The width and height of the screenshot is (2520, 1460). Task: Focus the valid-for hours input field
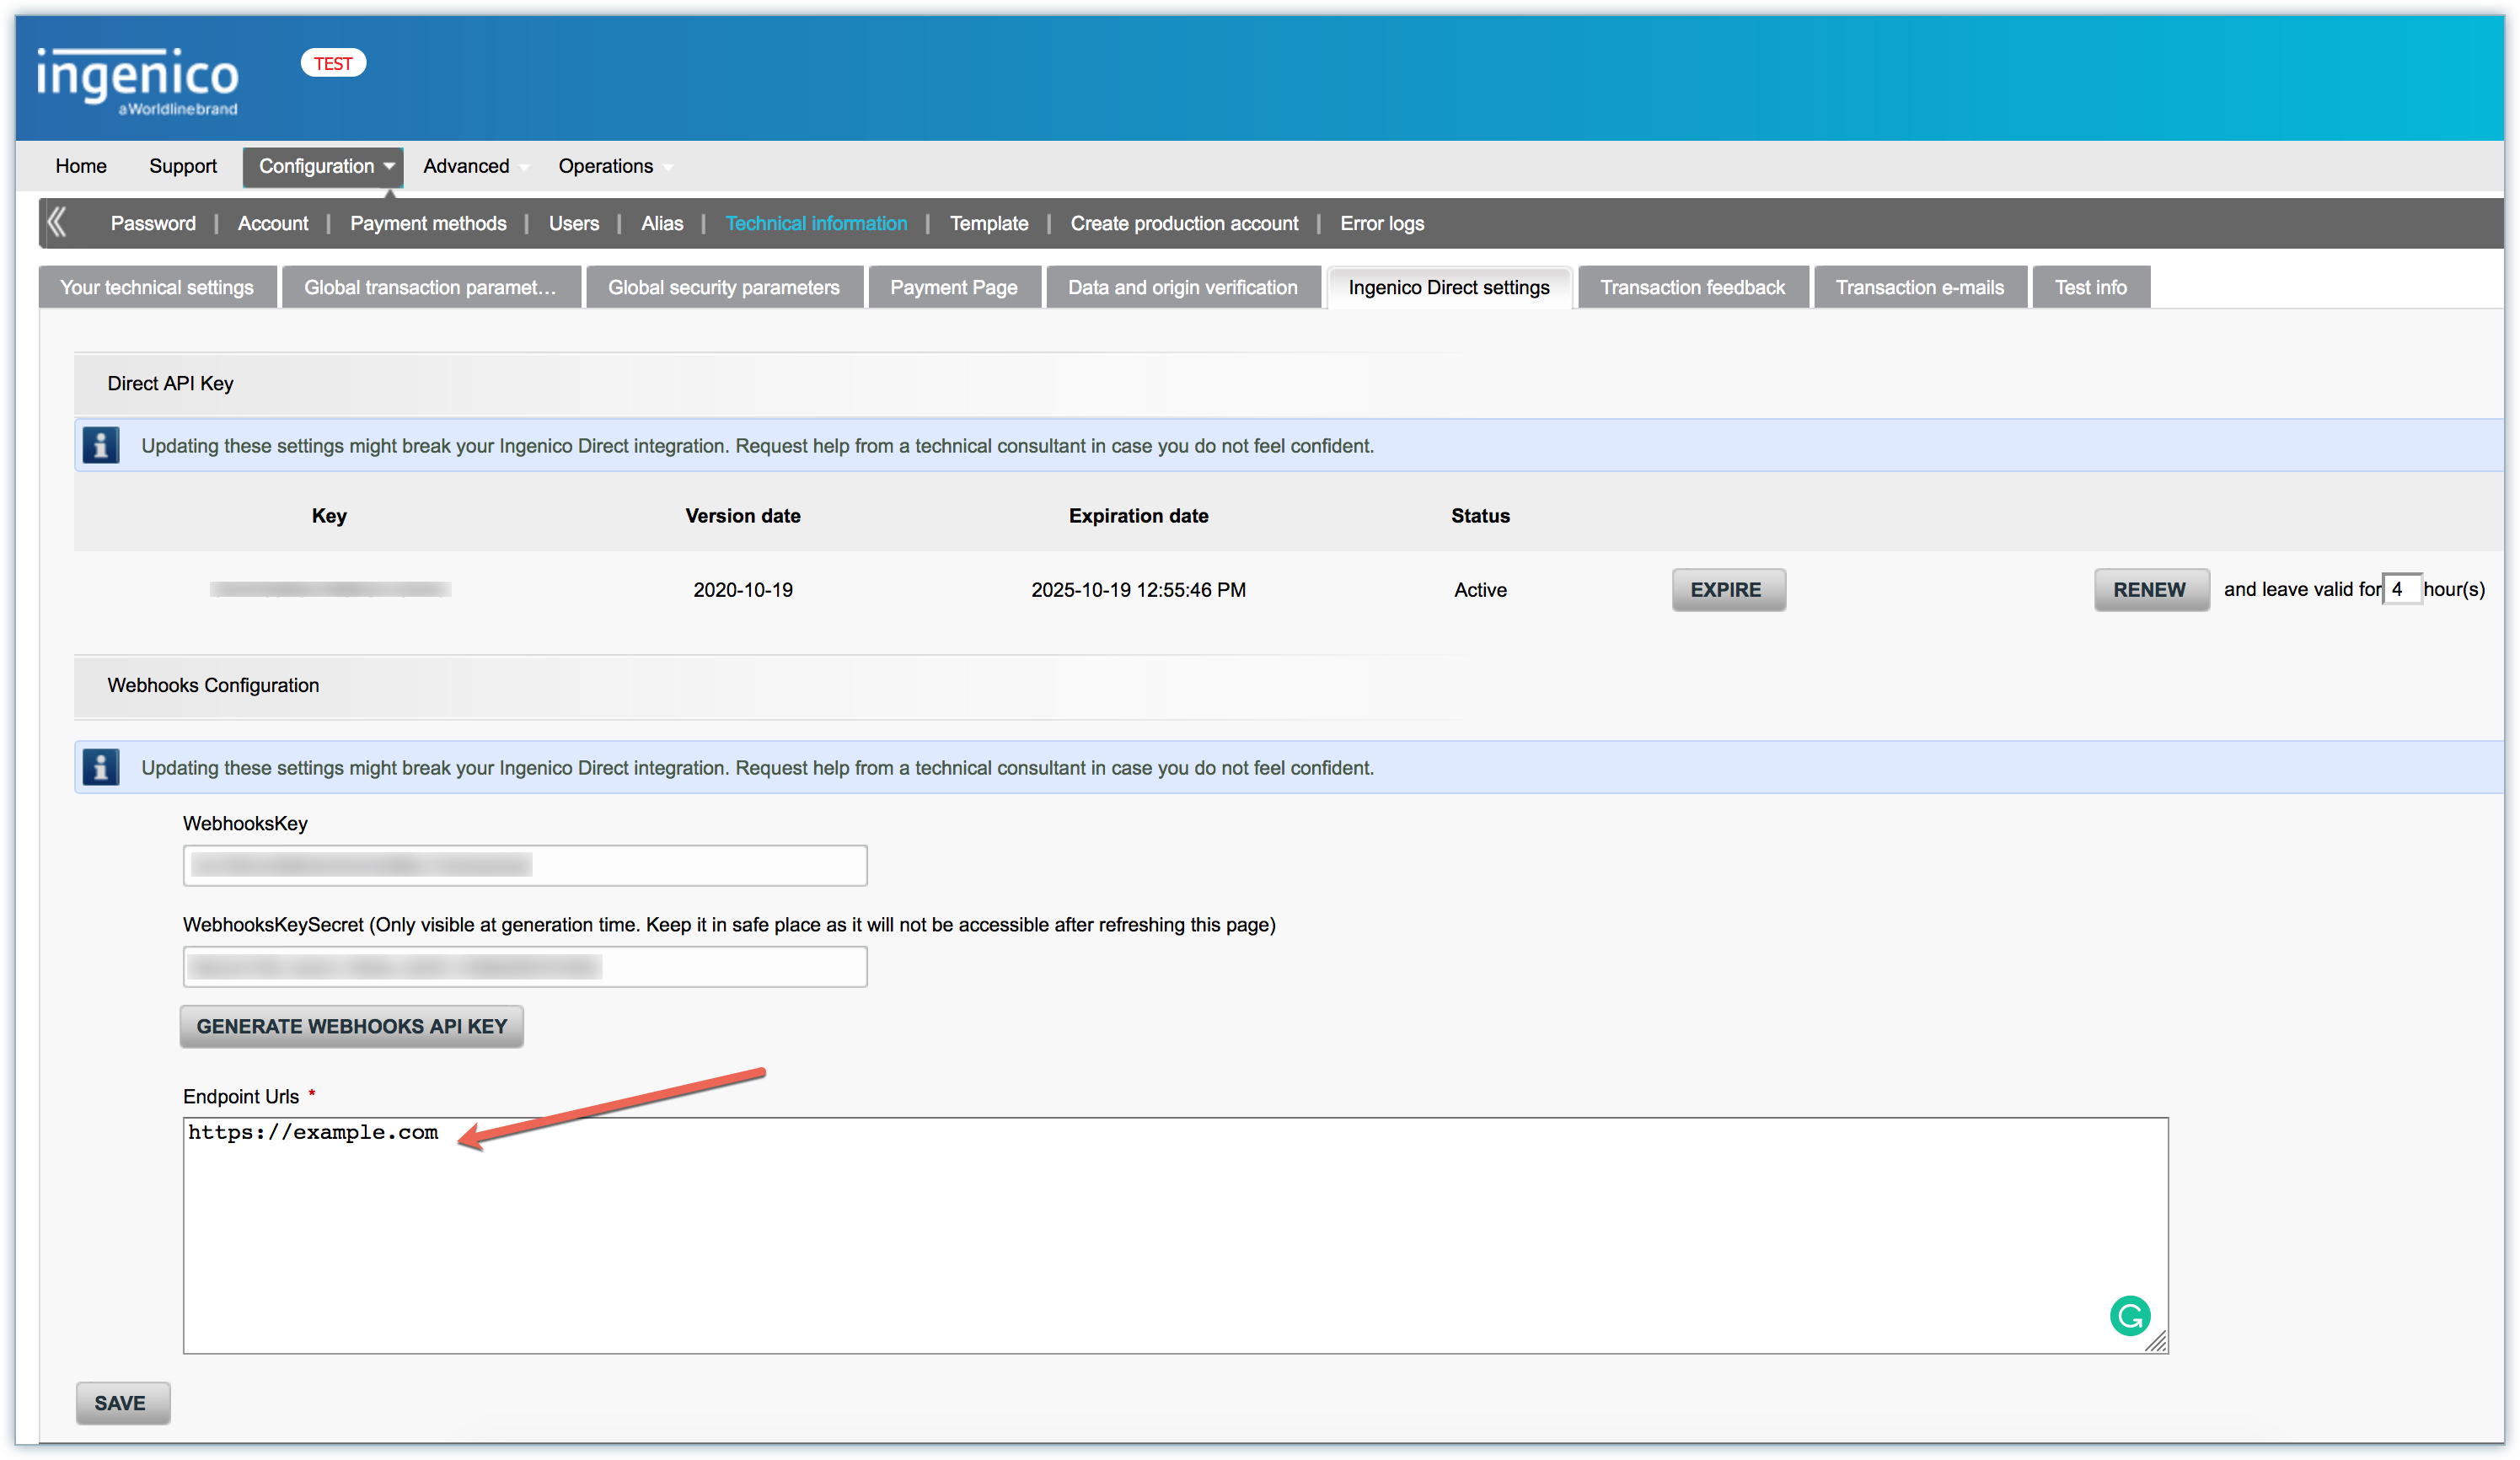tap(2401, 589)
